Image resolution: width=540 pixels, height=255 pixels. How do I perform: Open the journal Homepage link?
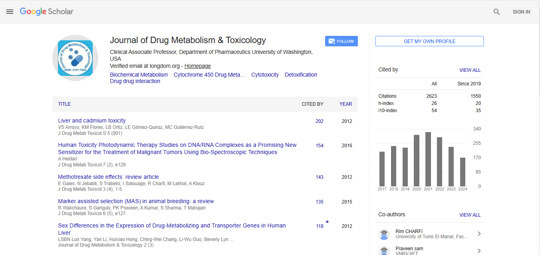coord(197,66)
